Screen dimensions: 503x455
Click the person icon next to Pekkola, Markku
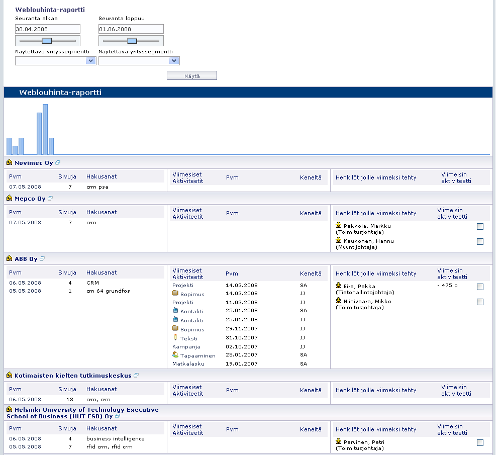click(339, 225)
